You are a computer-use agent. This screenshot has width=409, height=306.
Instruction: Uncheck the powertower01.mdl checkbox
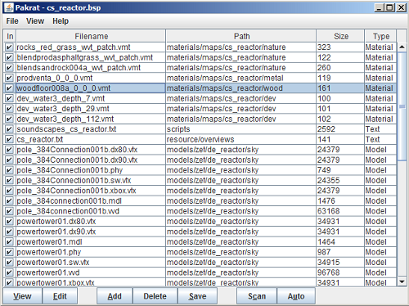(9, 241)
